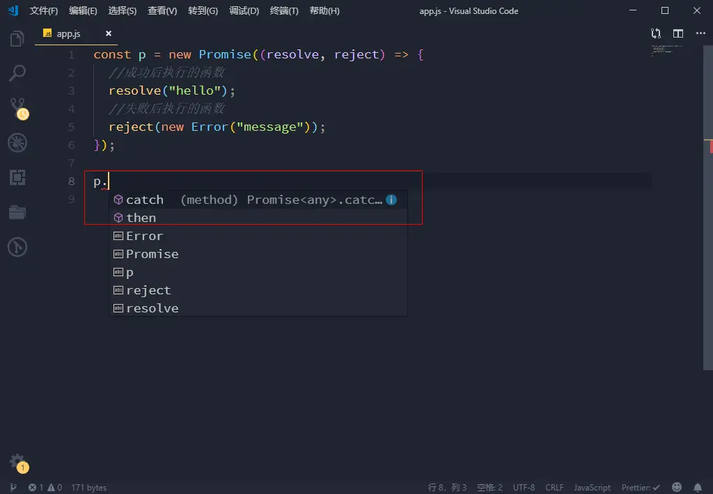Open the Source Control view icon
713x494 pixels.
[18, 108]
